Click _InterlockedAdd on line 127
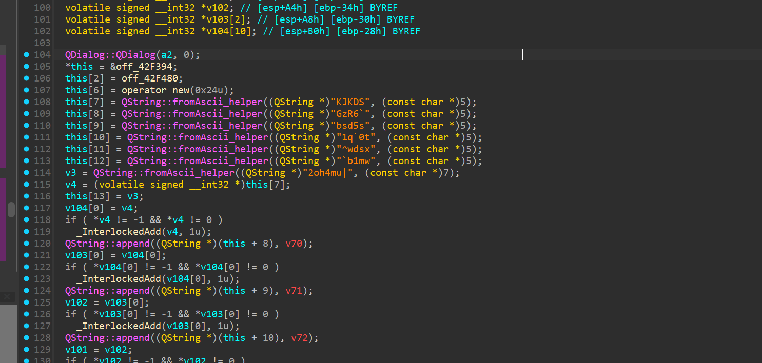The height and width of the screenshot is (363, 762). [119, 326]
